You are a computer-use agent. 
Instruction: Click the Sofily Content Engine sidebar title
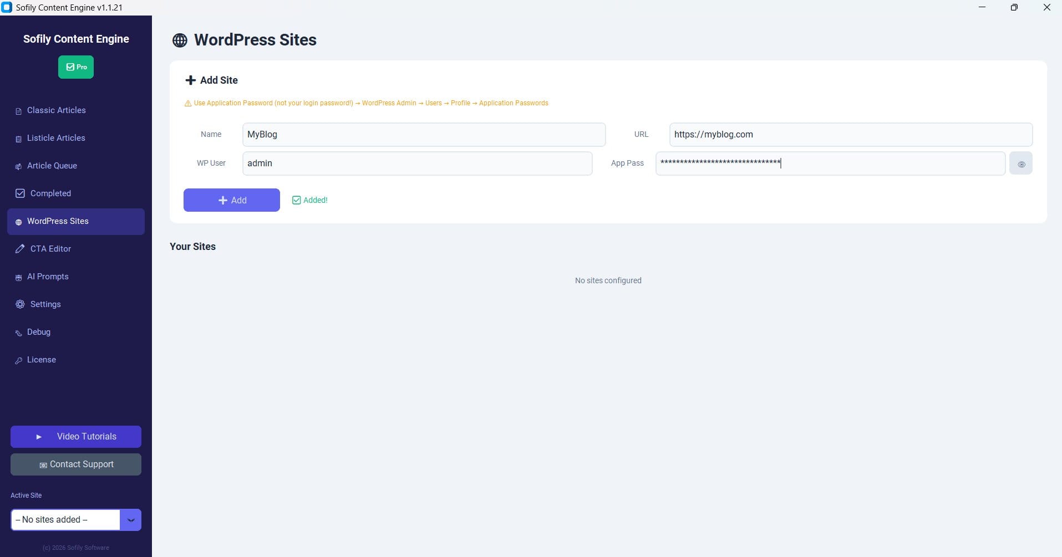[x=76, y=39]
